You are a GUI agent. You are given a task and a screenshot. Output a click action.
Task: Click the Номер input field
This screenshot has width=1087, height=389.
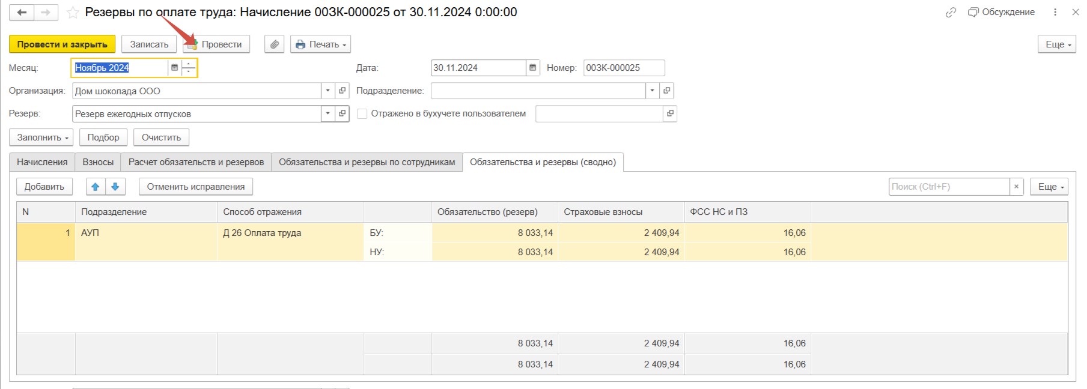[x=623, y=68]
